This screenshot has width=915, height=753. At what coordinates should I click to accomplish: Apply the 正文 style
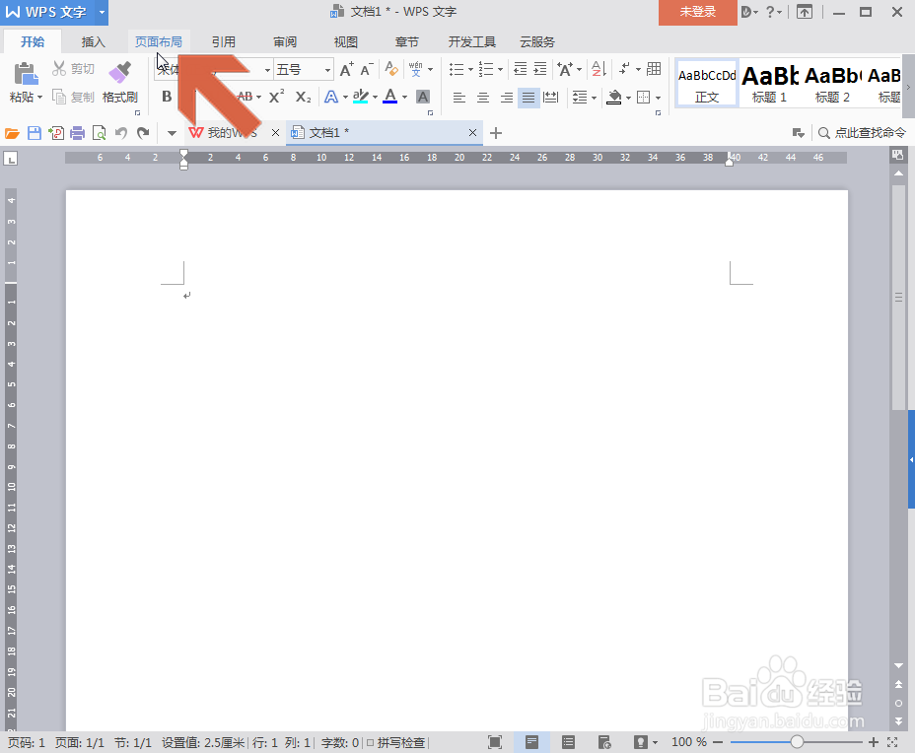click(707, 84)
